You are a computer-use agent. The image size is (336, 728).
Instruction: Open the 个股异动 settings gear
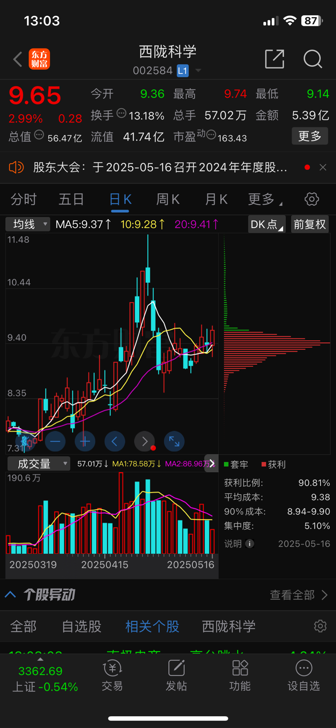[x=320, y=626]
